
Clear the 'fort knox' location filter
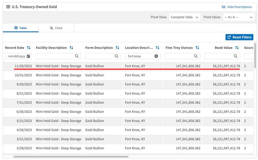tap(156, 56)
